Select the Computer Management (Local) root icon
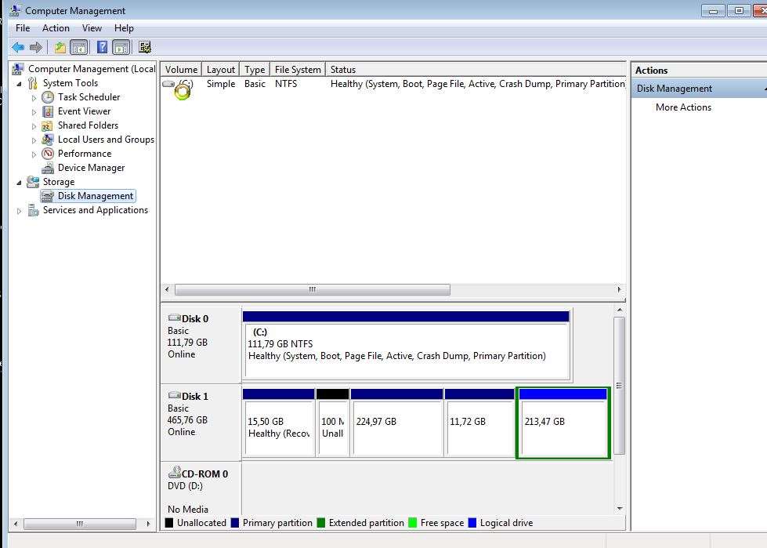767x548 pixels. pos(18,69)
